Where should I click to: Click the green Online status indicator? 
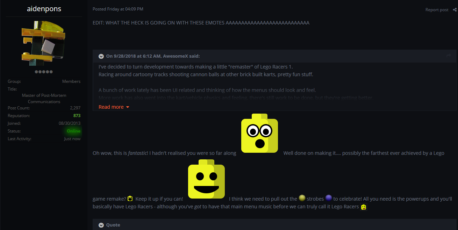(73, 131)
